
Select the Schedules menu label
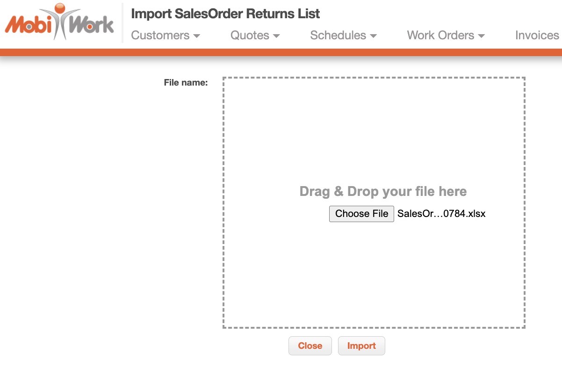click(338, 36)
